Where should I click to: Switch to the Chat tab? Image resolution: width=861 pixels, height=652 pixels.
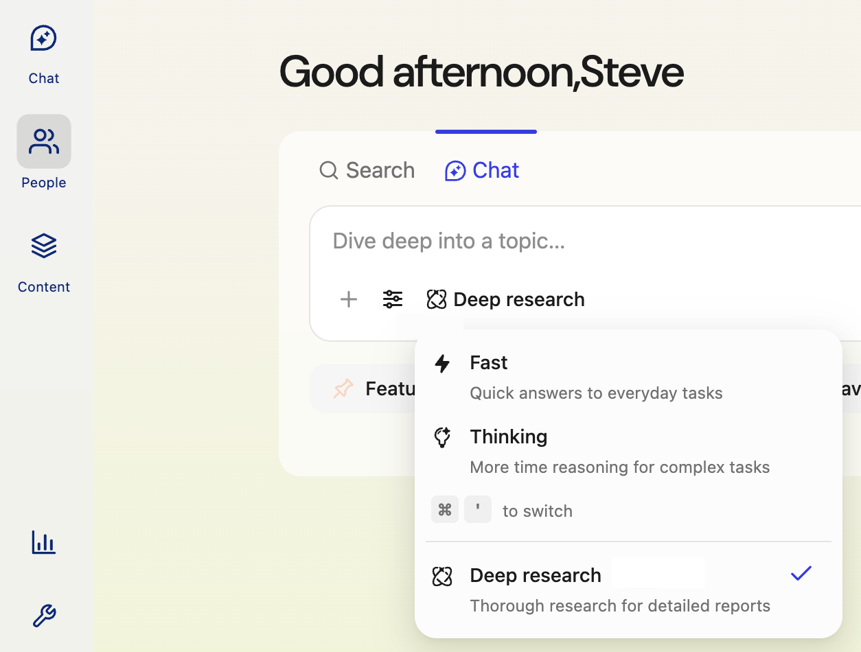482,170
